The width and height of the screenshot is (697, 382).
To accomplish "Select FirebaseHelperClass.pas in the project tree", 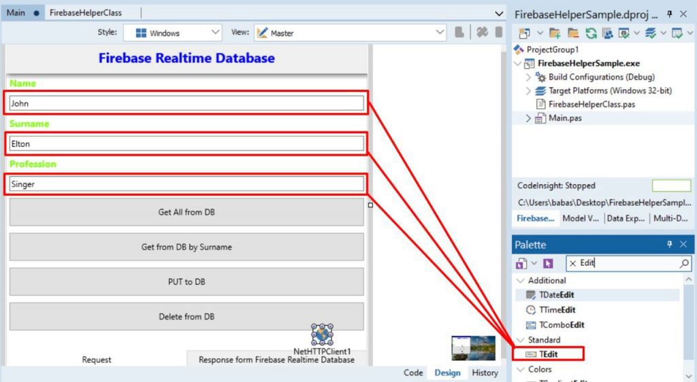I will point(591,104).
